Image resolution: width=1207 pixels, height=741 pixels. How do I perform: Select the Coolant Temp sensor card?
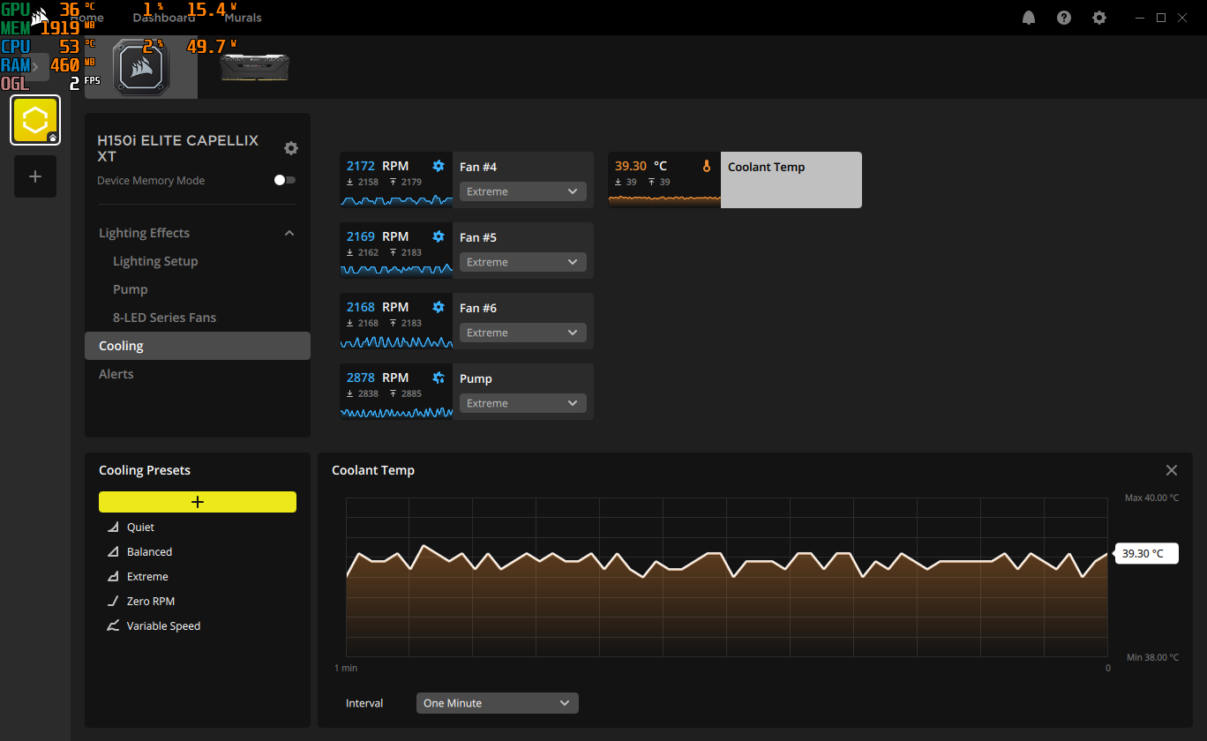[735, 180]
